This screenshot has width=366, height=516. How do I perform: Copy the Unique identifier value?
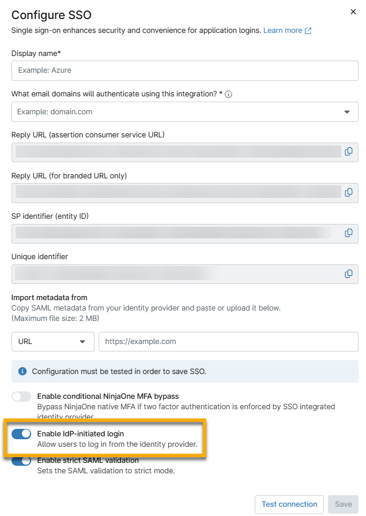349,274
